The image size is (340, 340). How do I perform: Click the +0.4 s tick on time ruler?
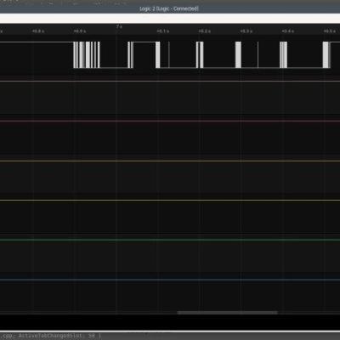(287, 31)
